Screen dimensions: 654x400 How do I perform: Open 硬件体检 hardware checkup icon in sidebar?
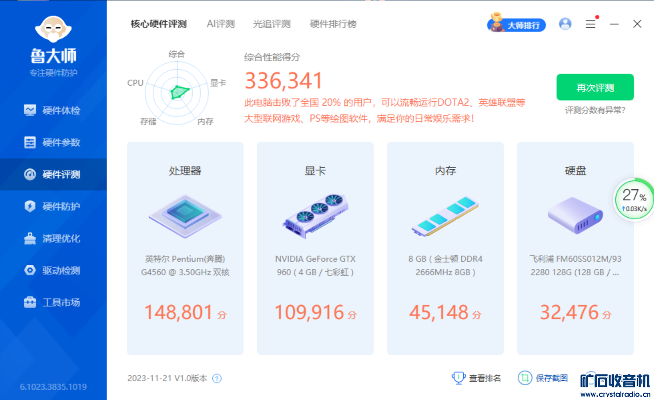(30, 110)
